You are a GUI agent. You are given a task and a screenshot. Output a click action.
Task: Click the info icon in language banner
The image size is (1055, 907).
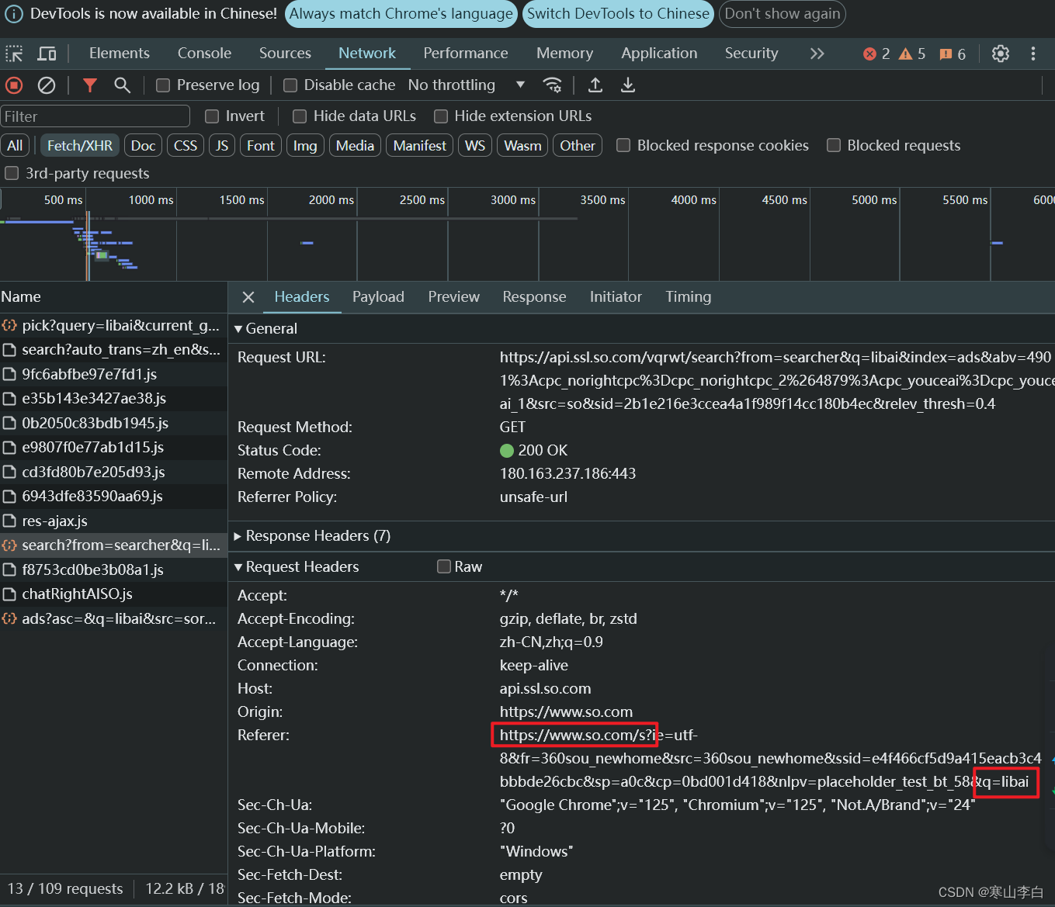14,14
